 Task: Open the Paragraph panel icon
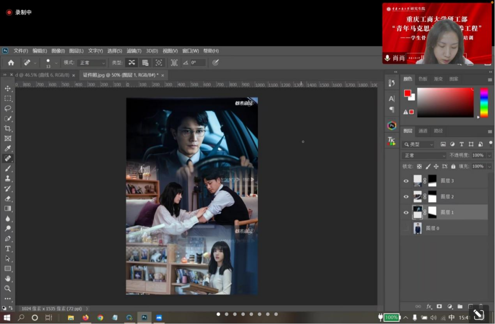pos(391,110)
